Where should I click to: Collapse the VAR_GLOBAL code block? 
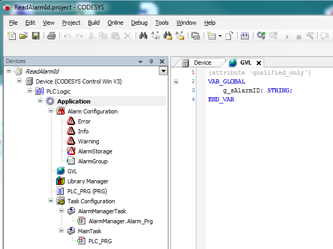[x=176, y=81]
